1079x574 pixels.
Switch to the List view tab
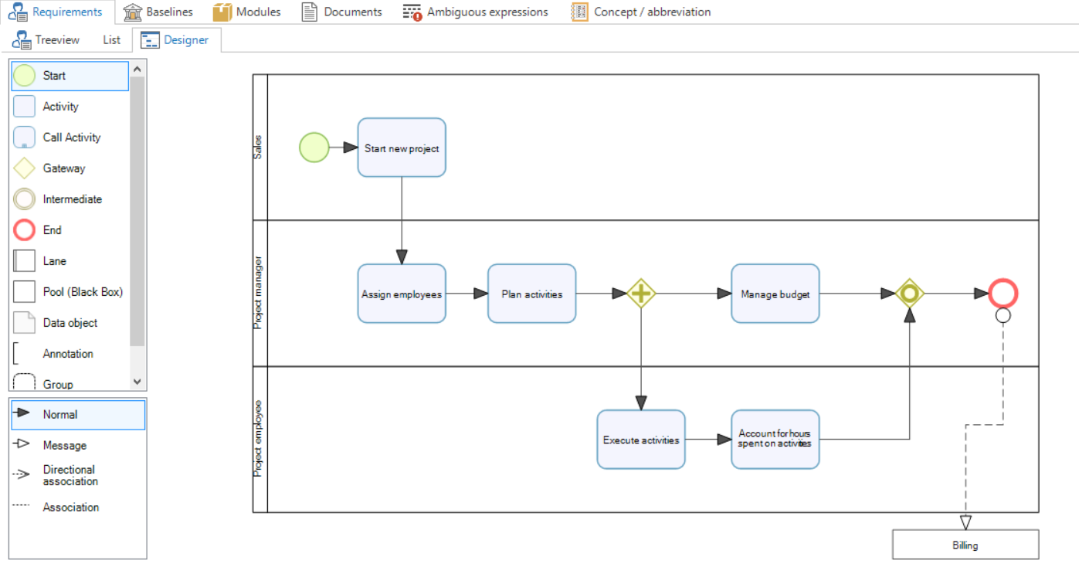[x=112, y=39]
